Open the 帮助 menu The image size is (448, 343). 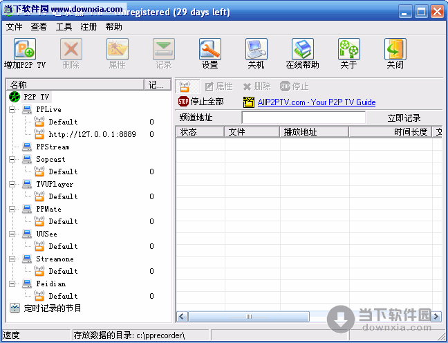113,27
